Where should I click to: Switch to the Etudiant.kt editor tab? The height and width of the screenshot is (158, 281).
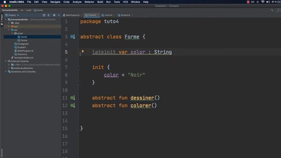point(125,15)
